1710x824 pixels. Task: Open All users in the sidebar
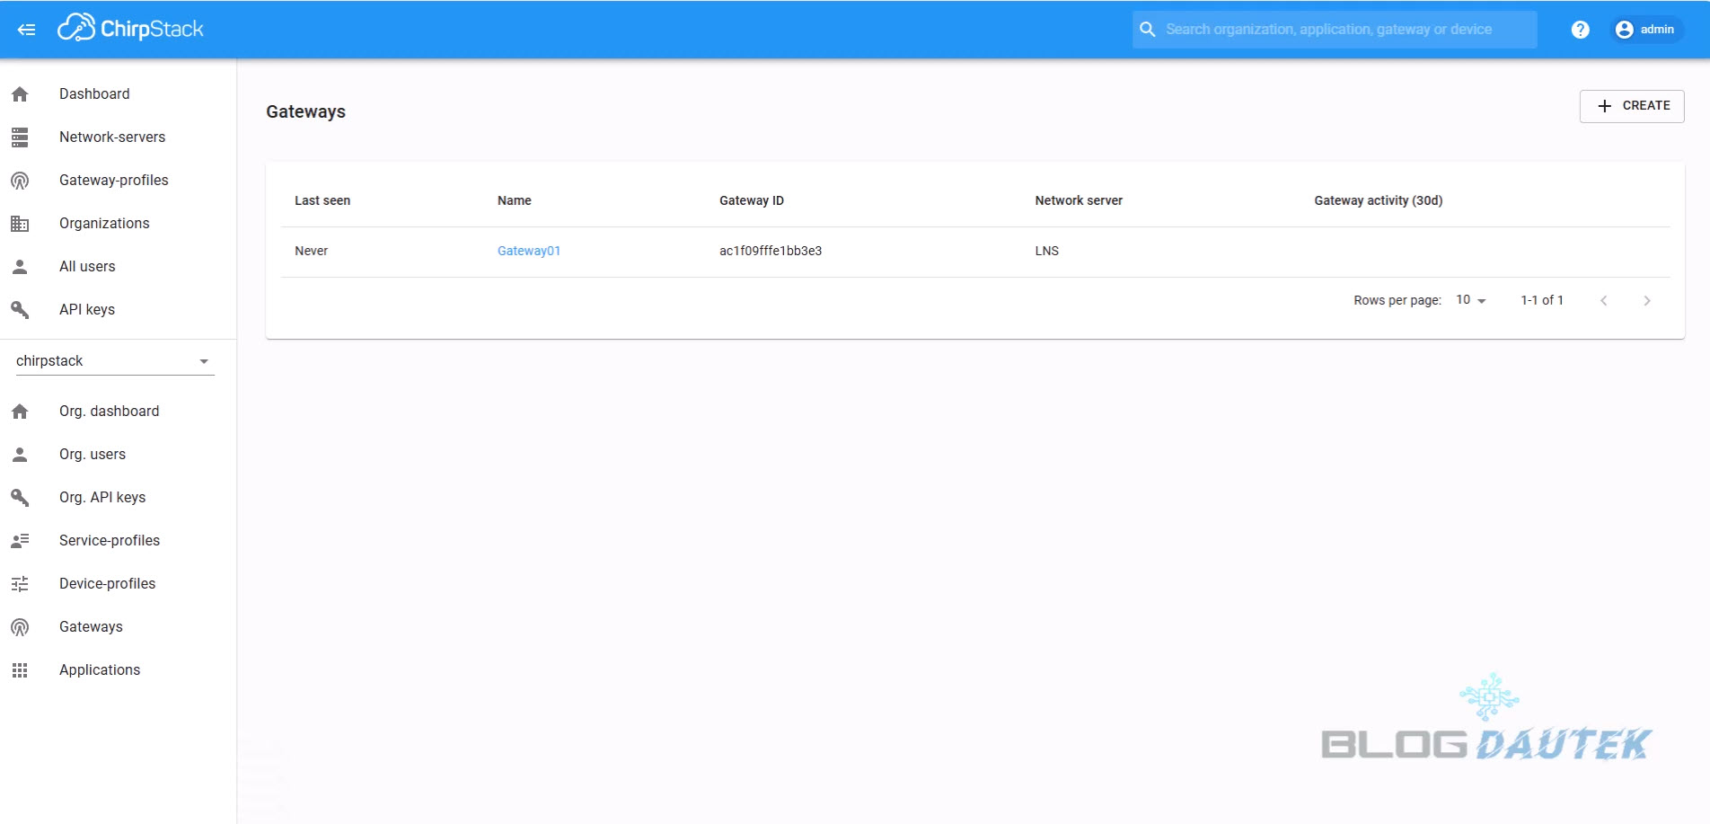pos(87,267)
